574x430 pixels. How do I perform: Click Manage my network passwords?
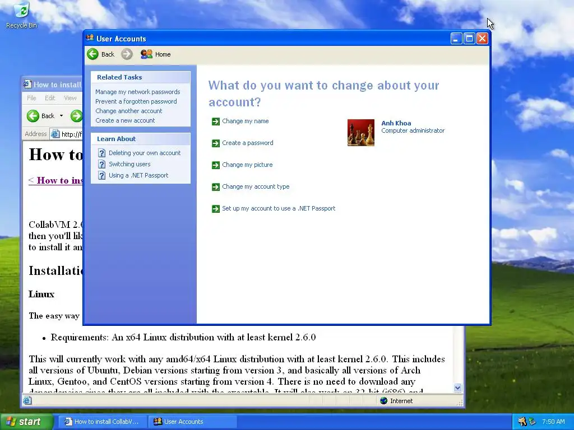pyautogui.click(x=138, y=92)
